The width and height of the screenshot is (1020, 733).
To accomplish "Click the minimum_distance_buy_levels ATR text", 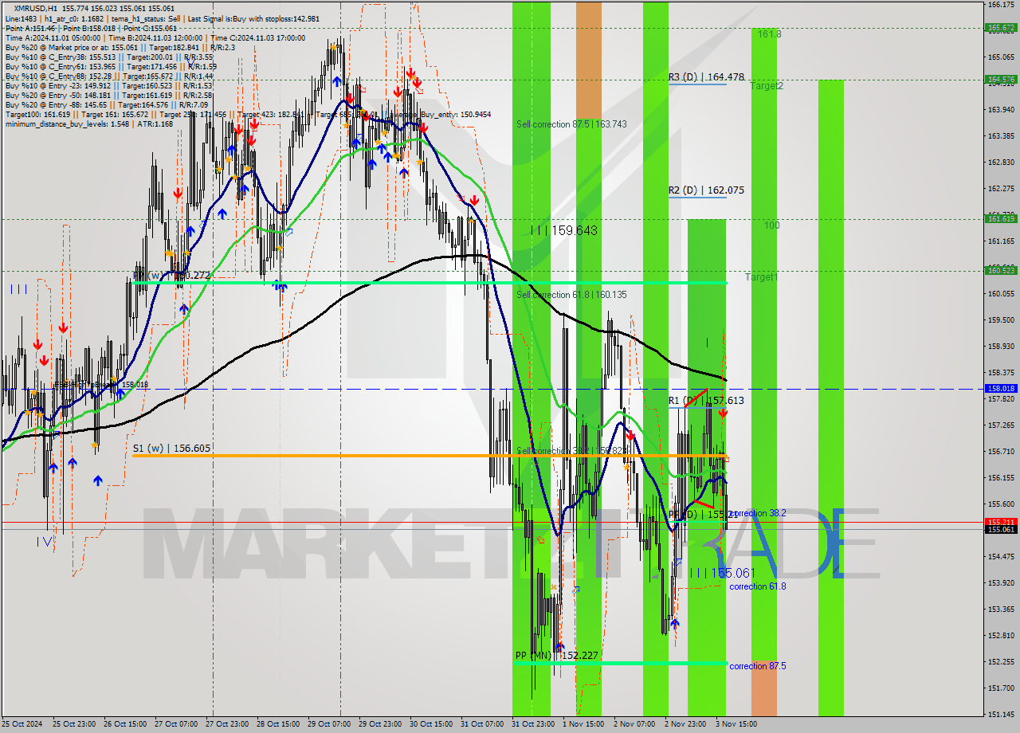I will tap(89, 123).
